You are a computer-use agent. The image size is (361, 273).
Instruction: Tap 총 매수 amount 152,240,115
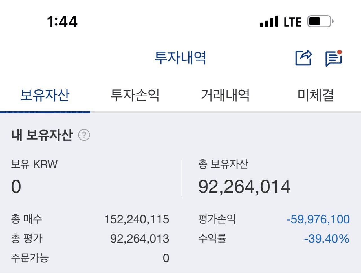coord(137,219)
